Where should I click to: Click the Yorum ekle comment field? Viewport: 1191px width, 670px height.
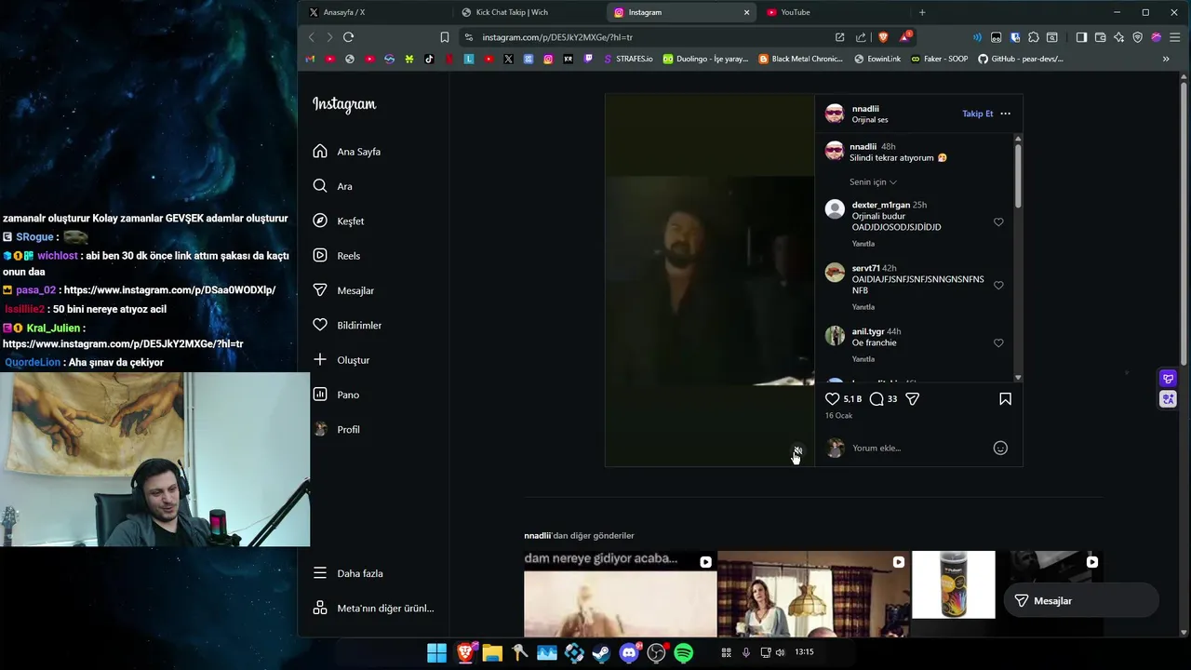click(917, 448)
